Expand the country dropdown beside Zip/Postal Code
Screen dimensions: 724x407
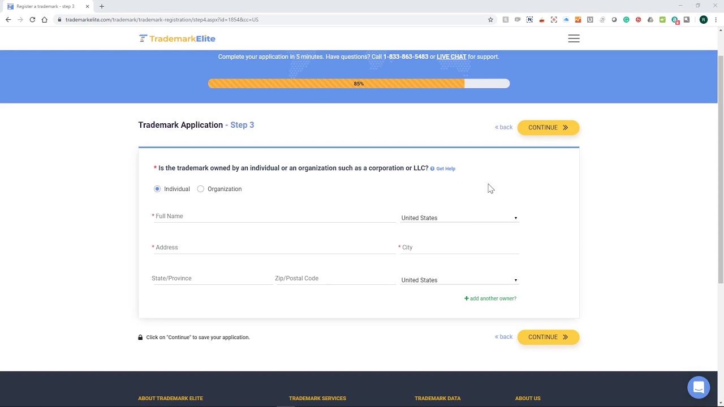(459, 280)
